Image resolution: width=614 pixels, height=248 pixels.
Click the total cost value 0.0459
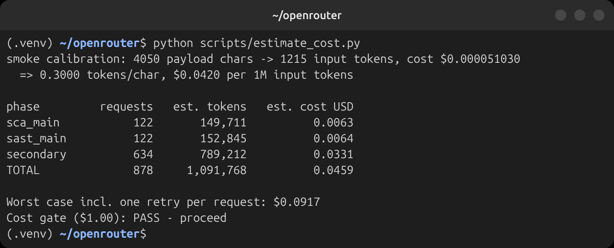point(333,170)
